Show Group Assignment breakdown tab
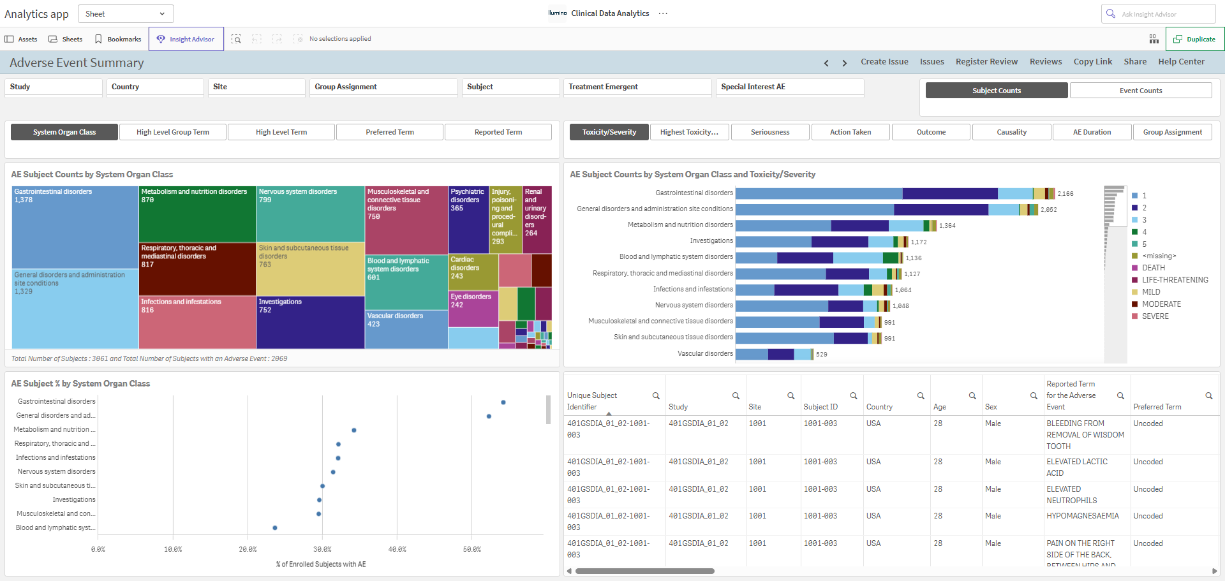 1173,132
